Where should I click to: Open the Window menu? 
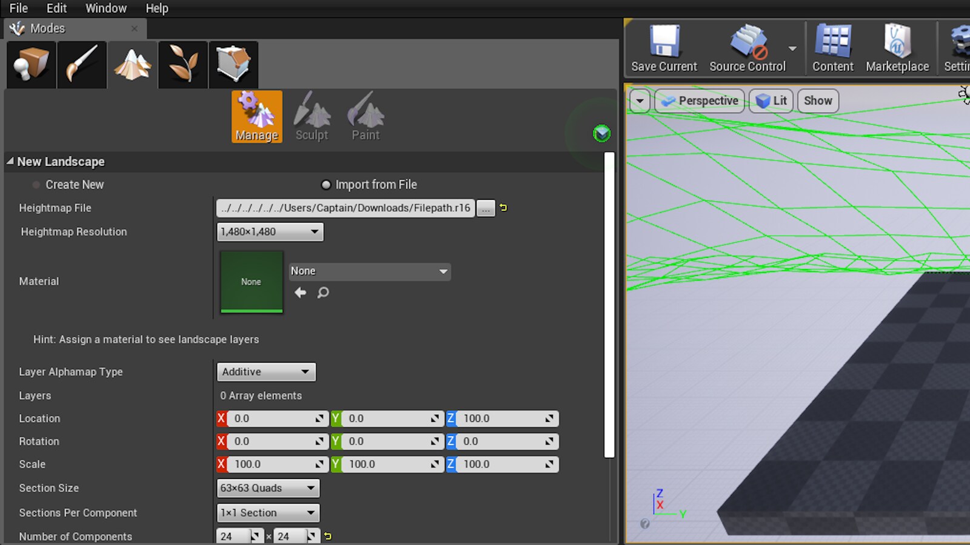pyautogui.click(x=106, y=8)
